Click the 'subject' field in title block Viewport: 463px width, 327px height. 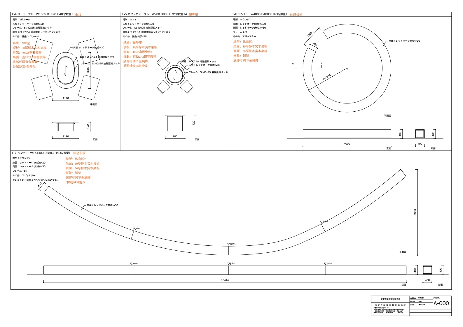click(x=413, y=298)
